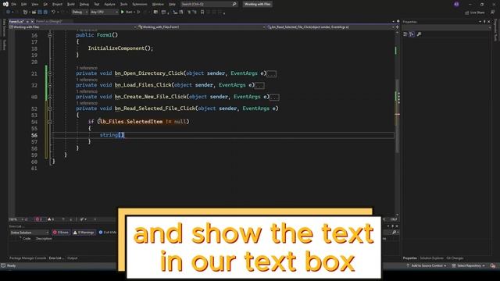This screenshot has width=500, height=281.
Task: Click Properties categorized view icon
Action: pyautogui.click(x=405, y=34)
